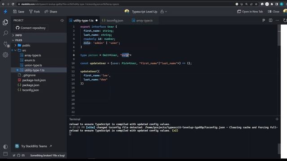Viewport: 287px width, 161px height.
Task: Reload the preview
Action: click(285, 21)
